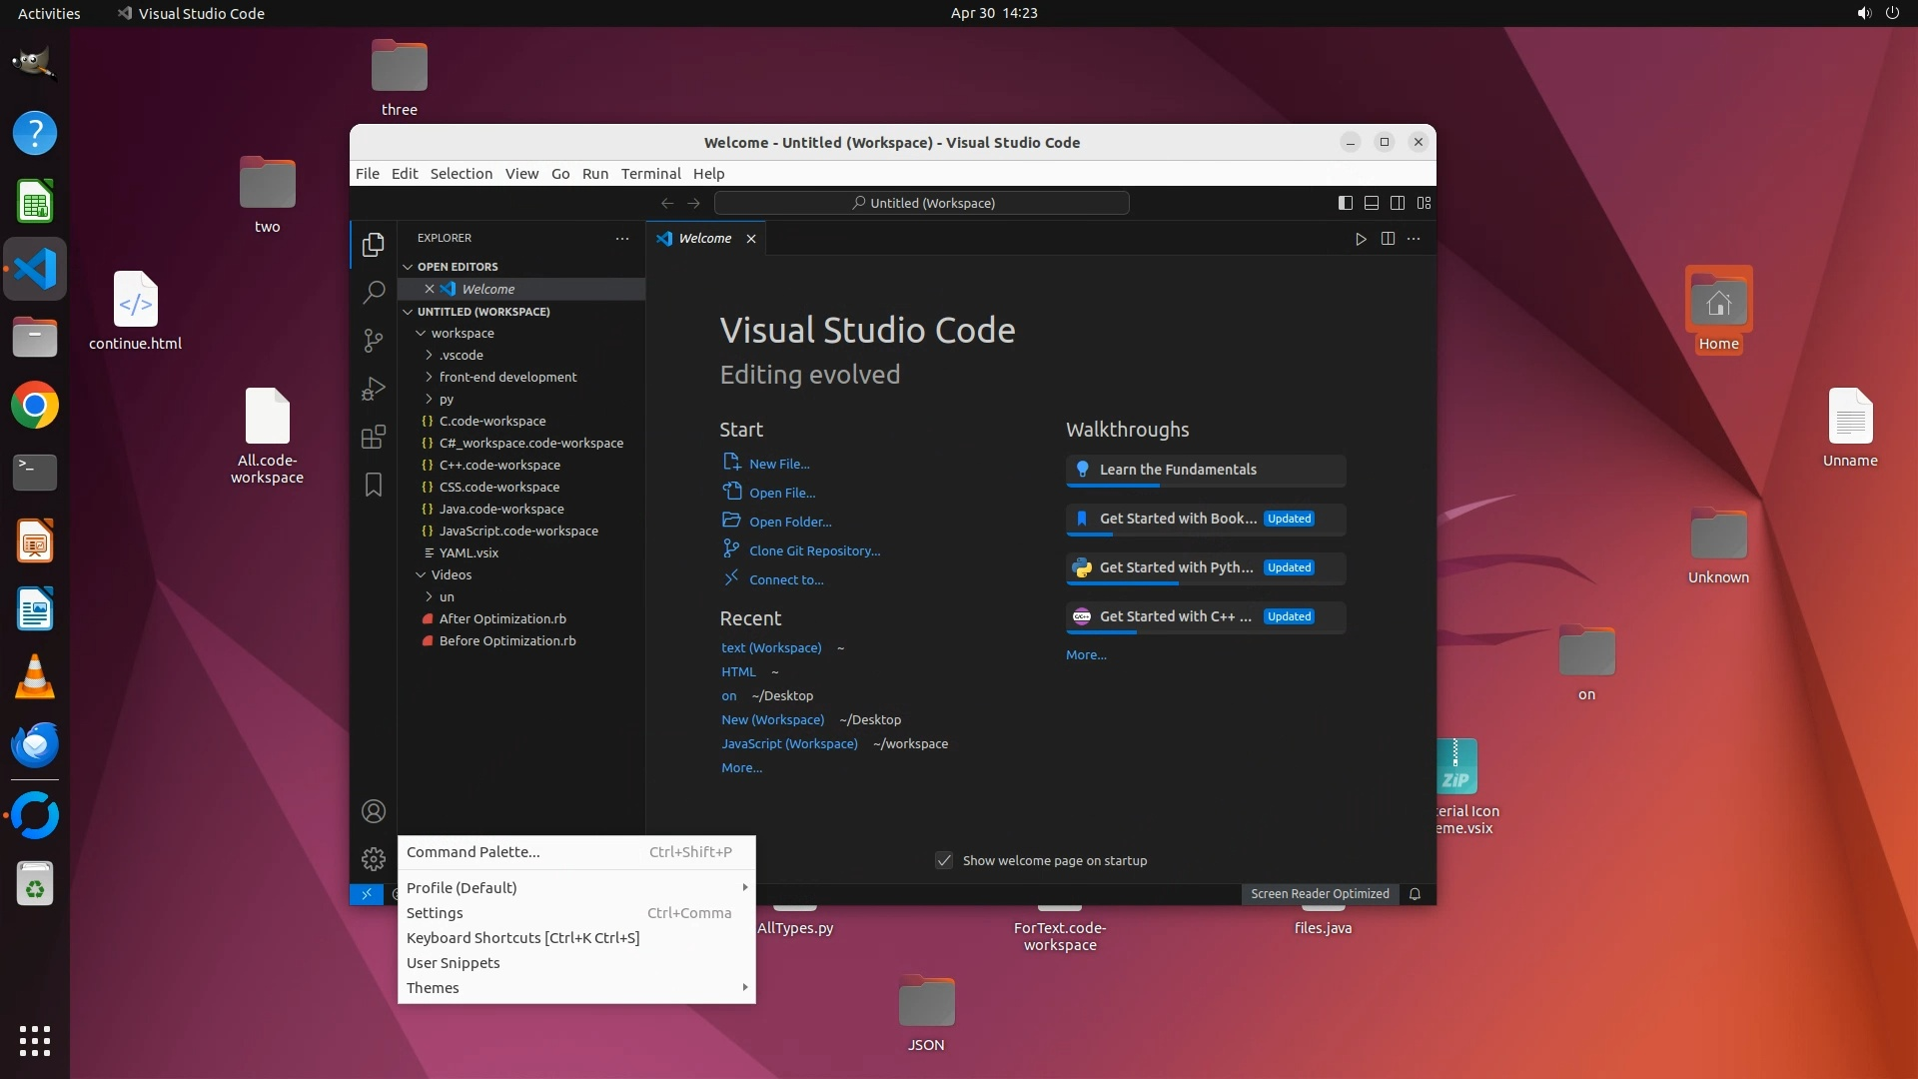Select Keyboard Shortcuts from the gear menu
1918x1079 pixels.
[522, 937]
